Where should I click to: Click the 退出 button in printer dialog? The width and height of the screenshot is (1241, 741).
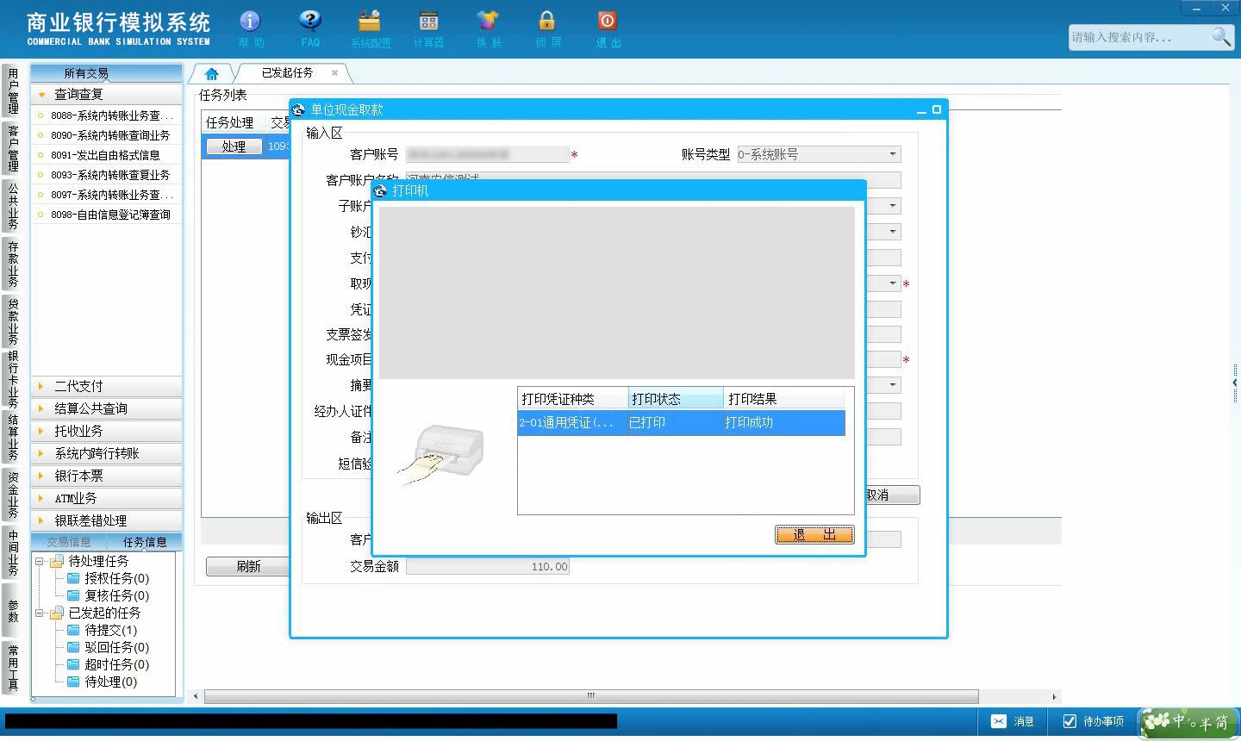click(x=814, y=534)
